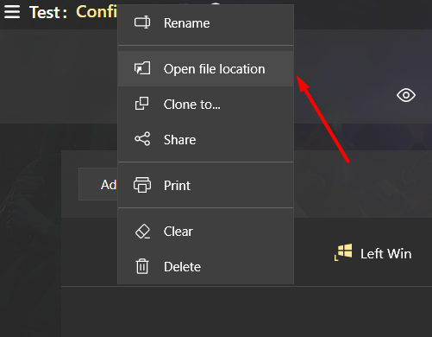Click the Open file location icon
432x337 pixels.
point(142,68)
